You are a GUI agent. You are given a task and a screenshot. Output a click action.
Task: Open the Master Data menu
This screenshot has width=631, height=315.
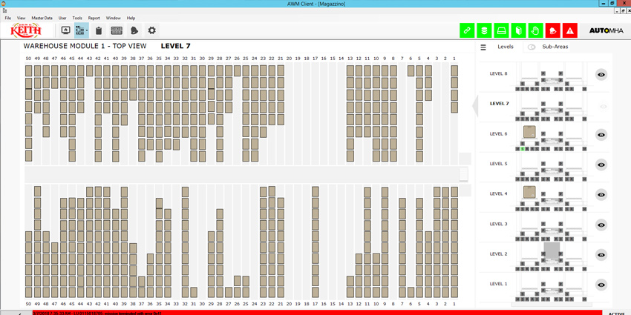tap(42, 18)
